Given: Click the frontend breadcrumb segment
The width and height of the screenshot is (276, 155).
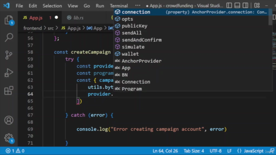Looking at the screenshot, I should coord(33,28).
